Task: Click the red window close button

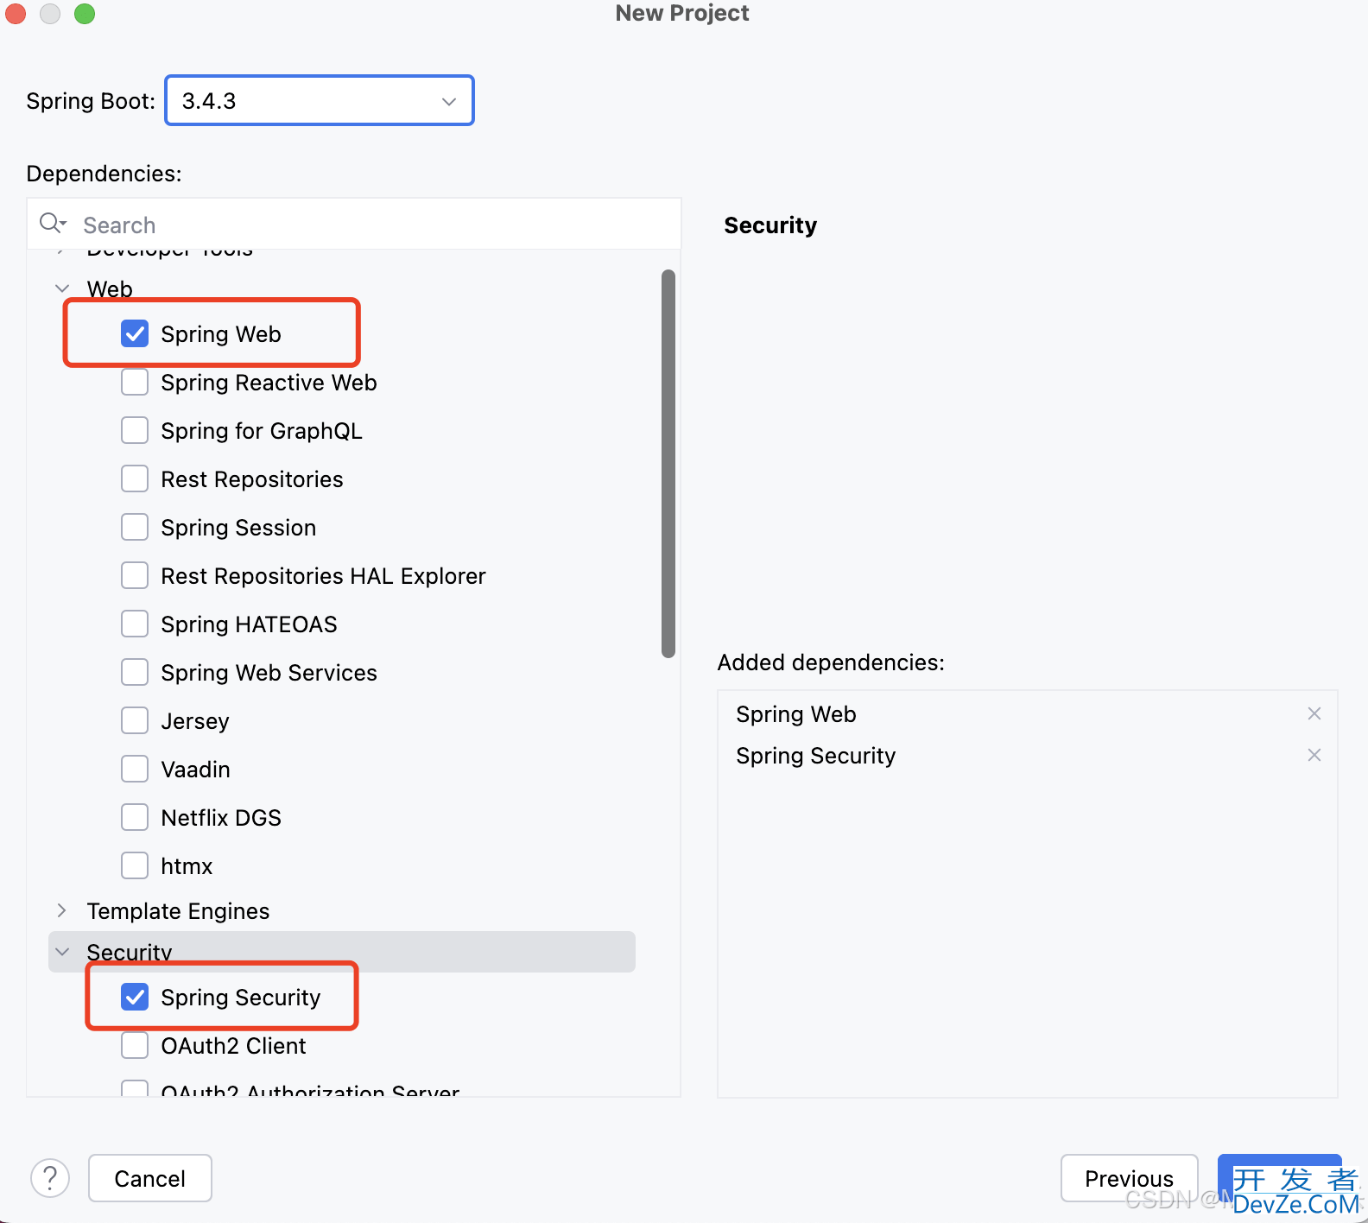Action: [x=16, y=13]
